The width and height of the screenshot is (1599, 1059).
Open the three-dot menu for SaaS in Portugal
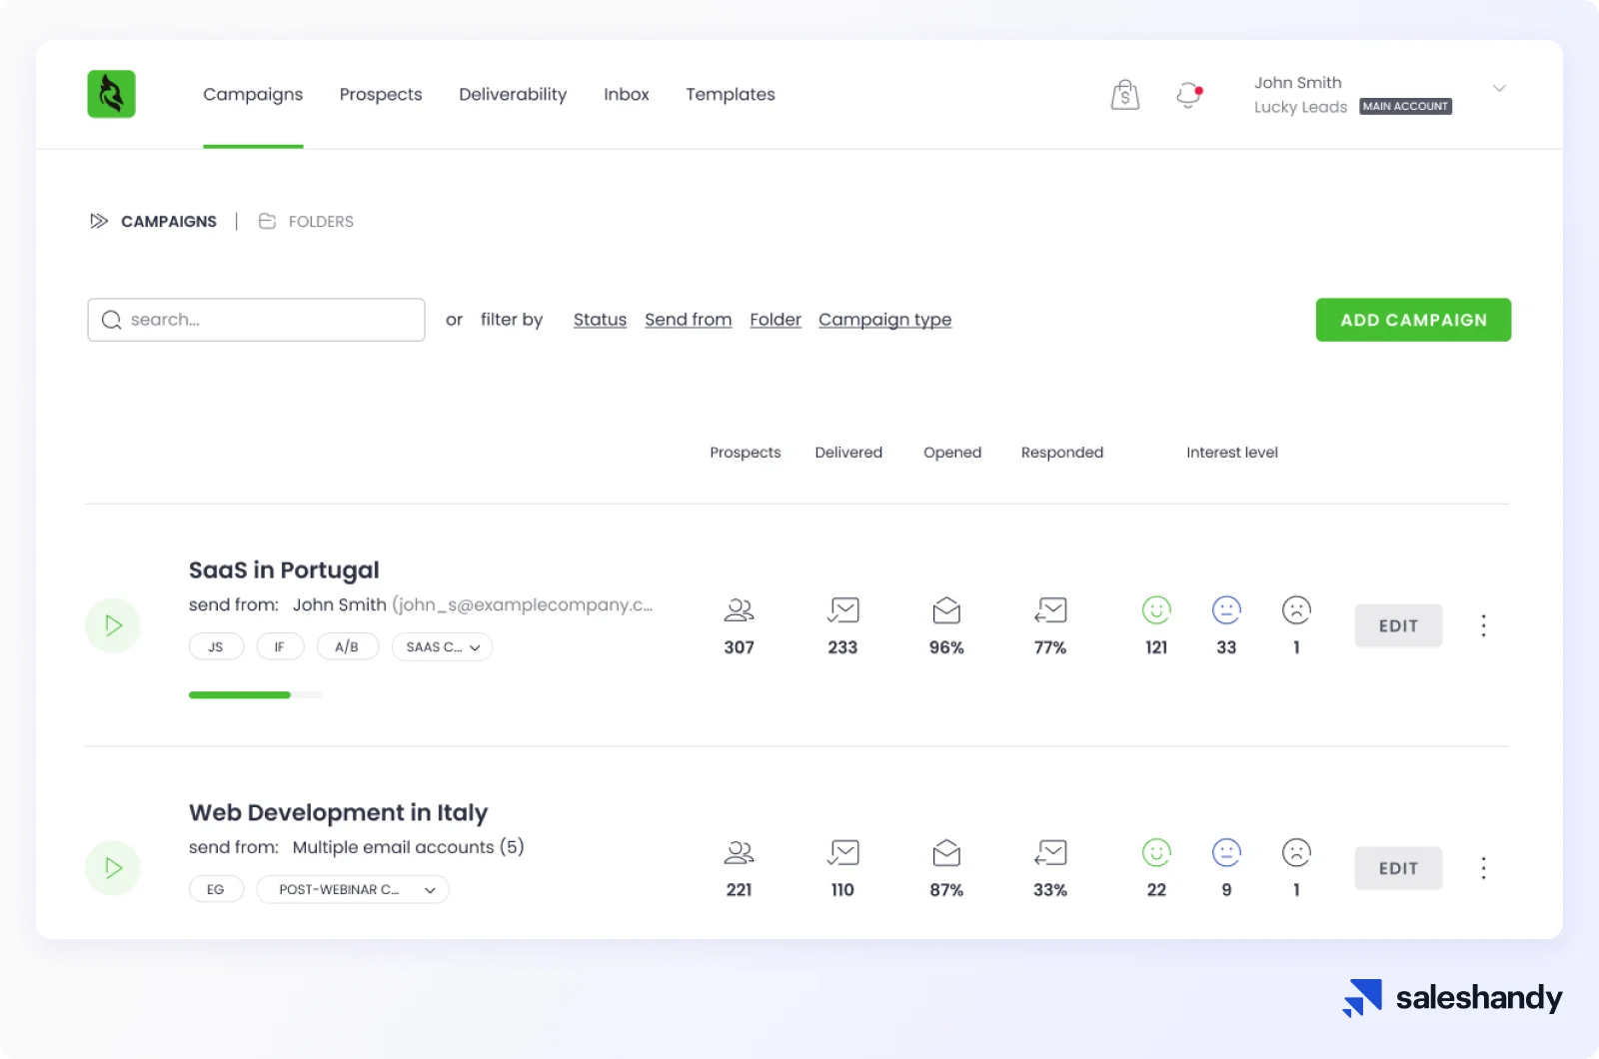(1483, 625)
